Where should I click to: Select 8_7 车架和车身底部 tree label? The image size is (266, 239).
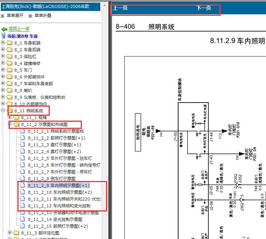pos(34,84)
